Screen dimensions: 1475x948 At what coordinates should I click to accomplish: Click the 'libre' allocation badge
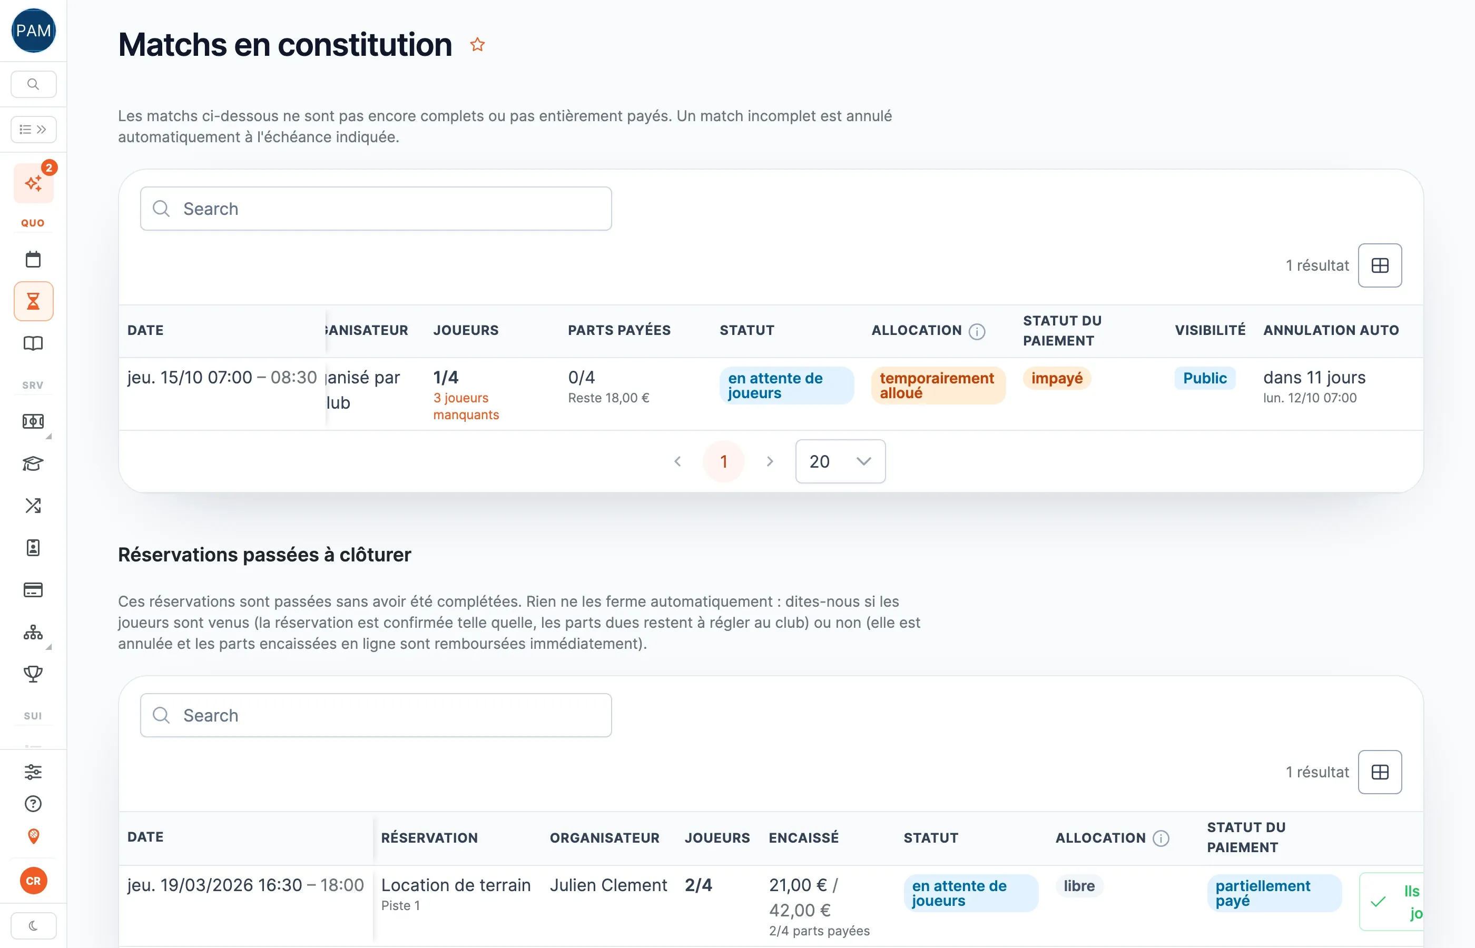click(1079, 886)
